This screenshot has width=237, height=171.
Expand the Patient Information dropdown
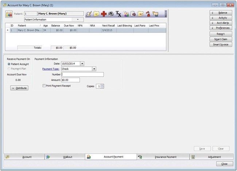77,19
